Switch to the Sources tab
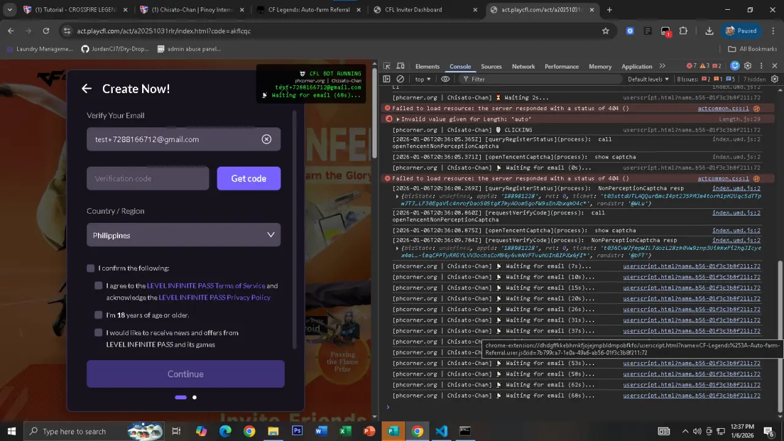Screen dimensions: 784x441 coord(491,66)
